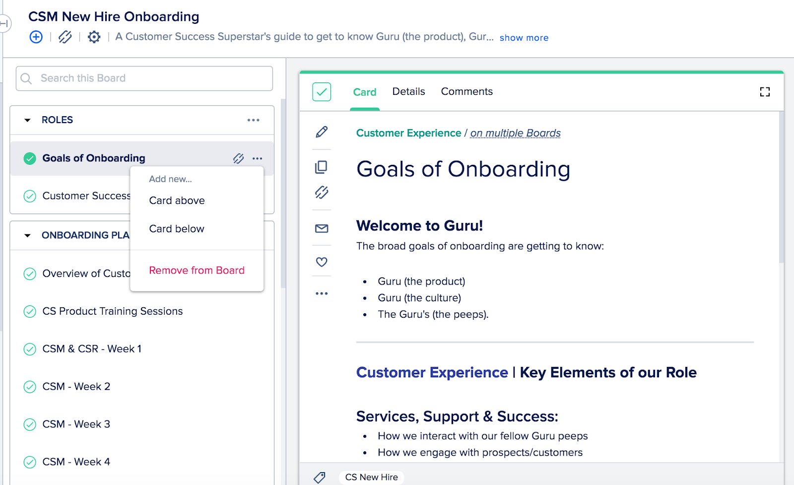Switch to the Details tab

pyautogui.click(x=408, y=91)
